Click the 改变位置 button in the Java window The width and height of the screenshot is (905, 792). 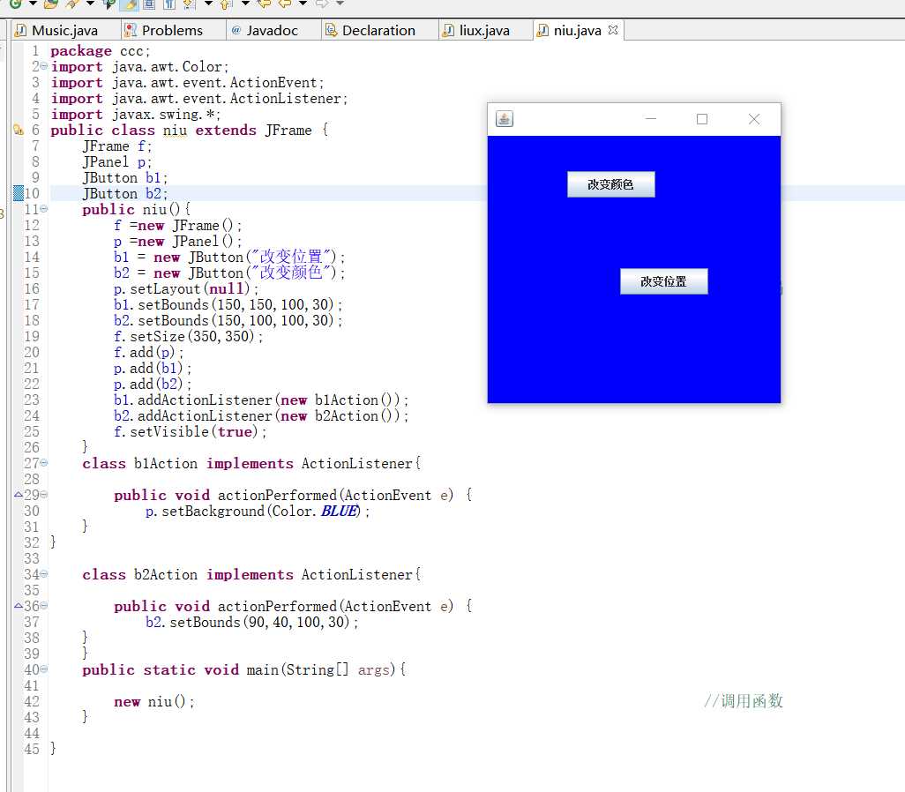click(663, 281)
